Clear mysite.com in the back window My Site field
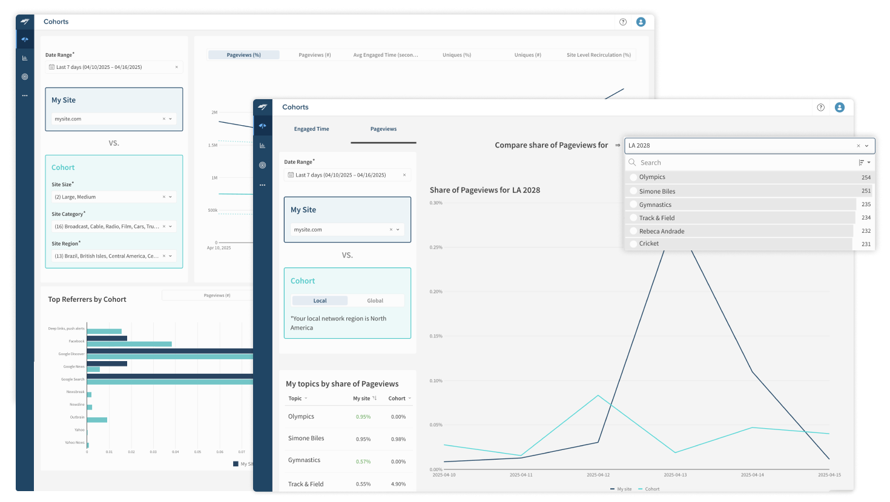 point(163,119)
